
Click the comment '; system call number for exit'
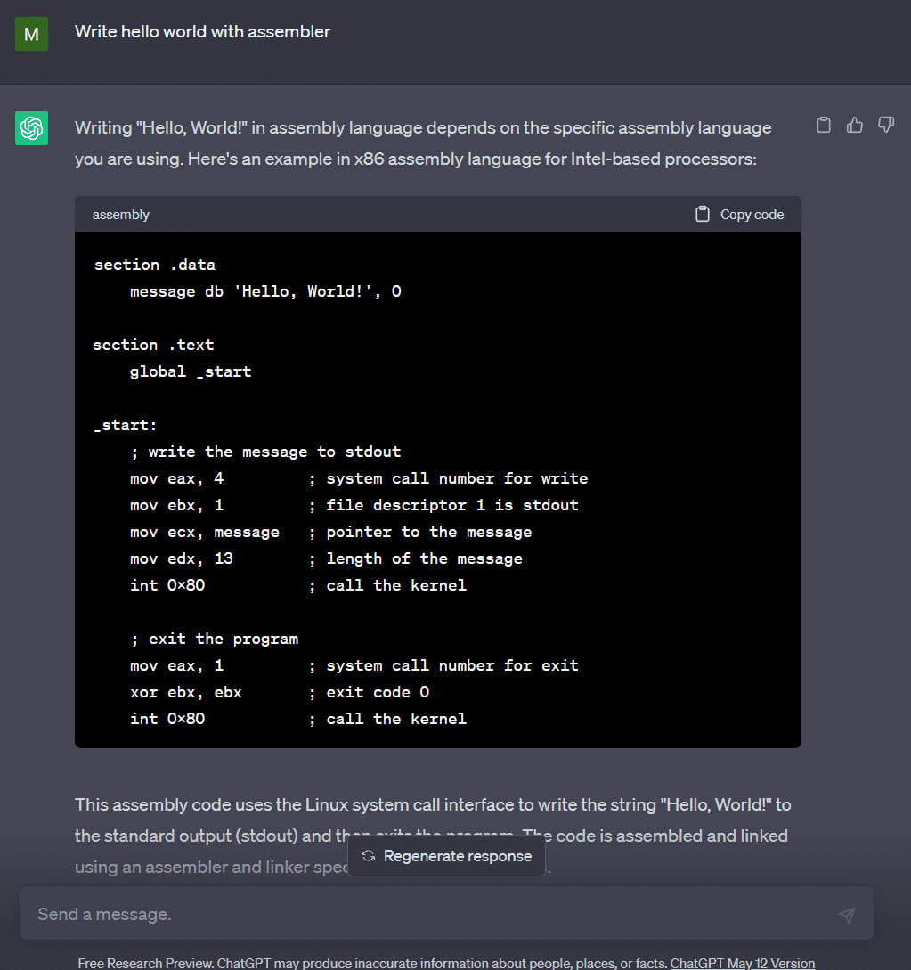pos(443,665)
